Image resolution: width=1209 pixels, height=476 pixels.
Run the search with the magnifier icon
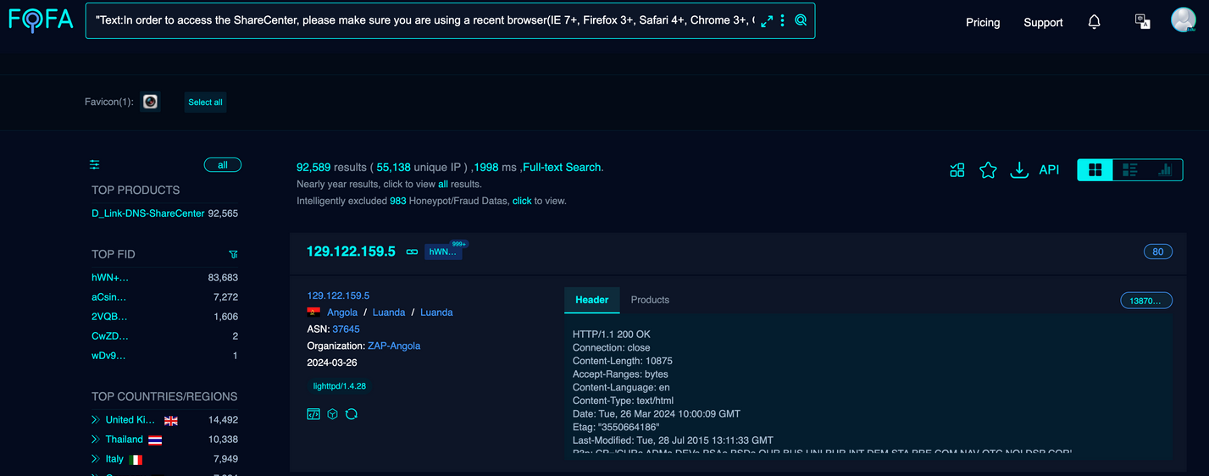click(x=801, y=20)
